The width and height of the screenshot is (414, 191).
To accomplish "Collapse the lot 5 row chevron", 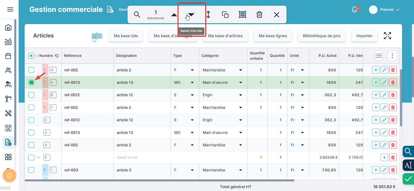I will [38, 157].
